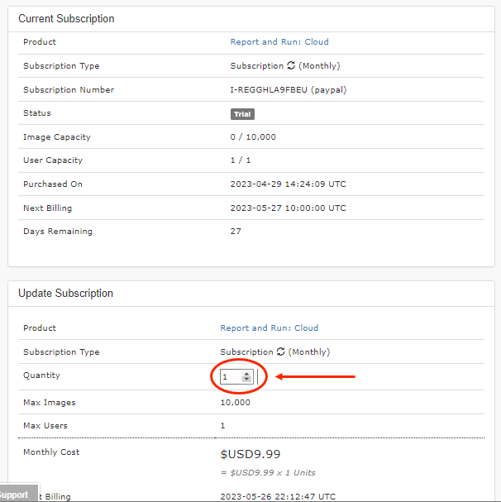The height and width of the screenshot is (502, 501).
Task: Click the Purchased On date value
Action: (x=288, y=184)
